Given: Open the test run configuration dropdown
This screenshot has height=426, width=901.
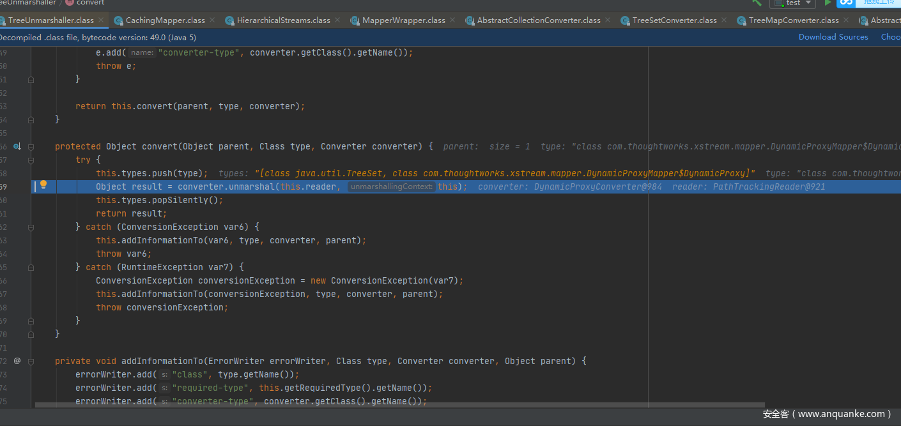Looking at the screenshot, I should [793, 3].
